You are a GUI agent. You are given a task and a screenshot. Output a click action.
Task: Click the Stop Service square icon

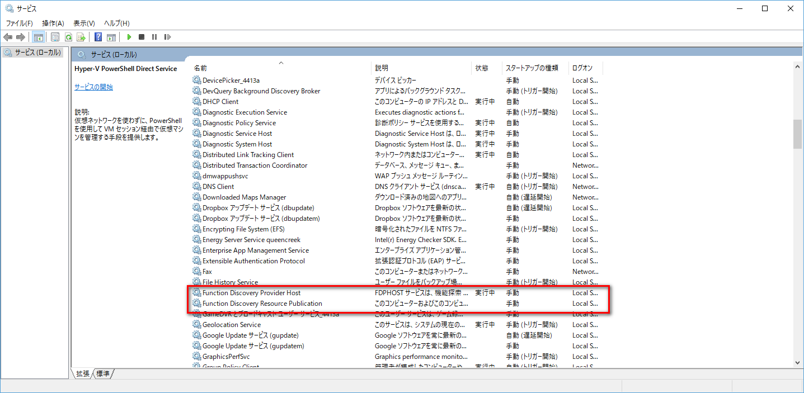pos(142,37)
